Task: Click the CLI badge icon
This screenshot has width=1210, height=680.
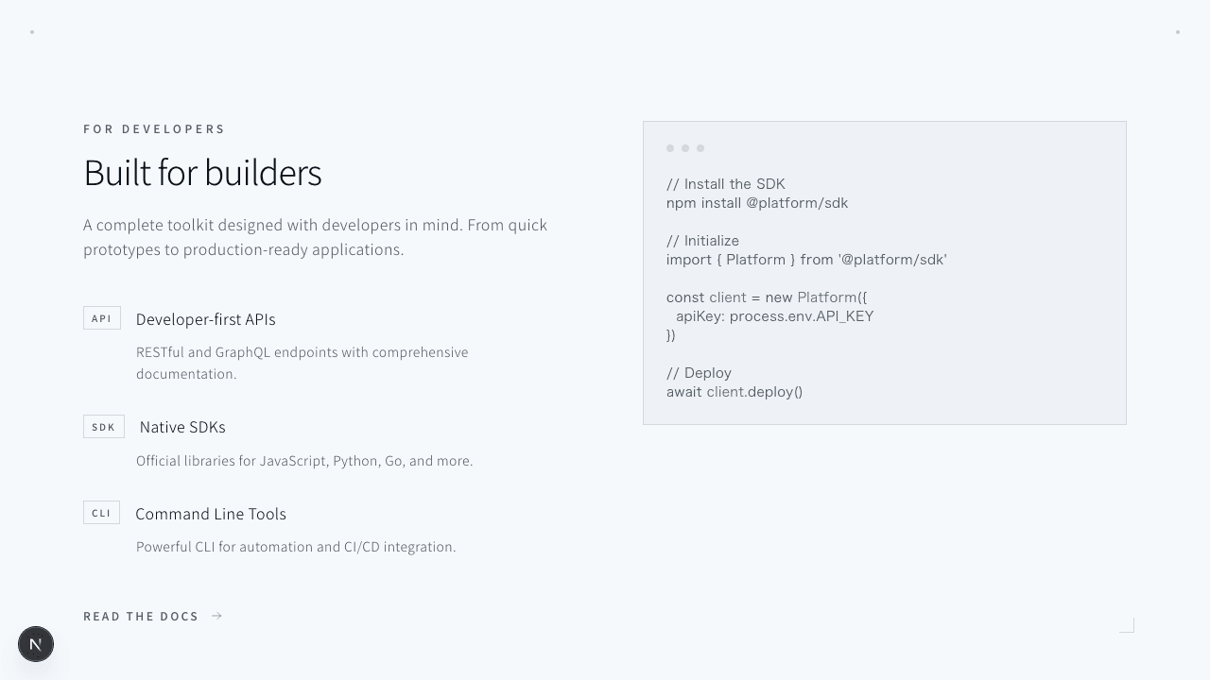Action: click(101, 513)
